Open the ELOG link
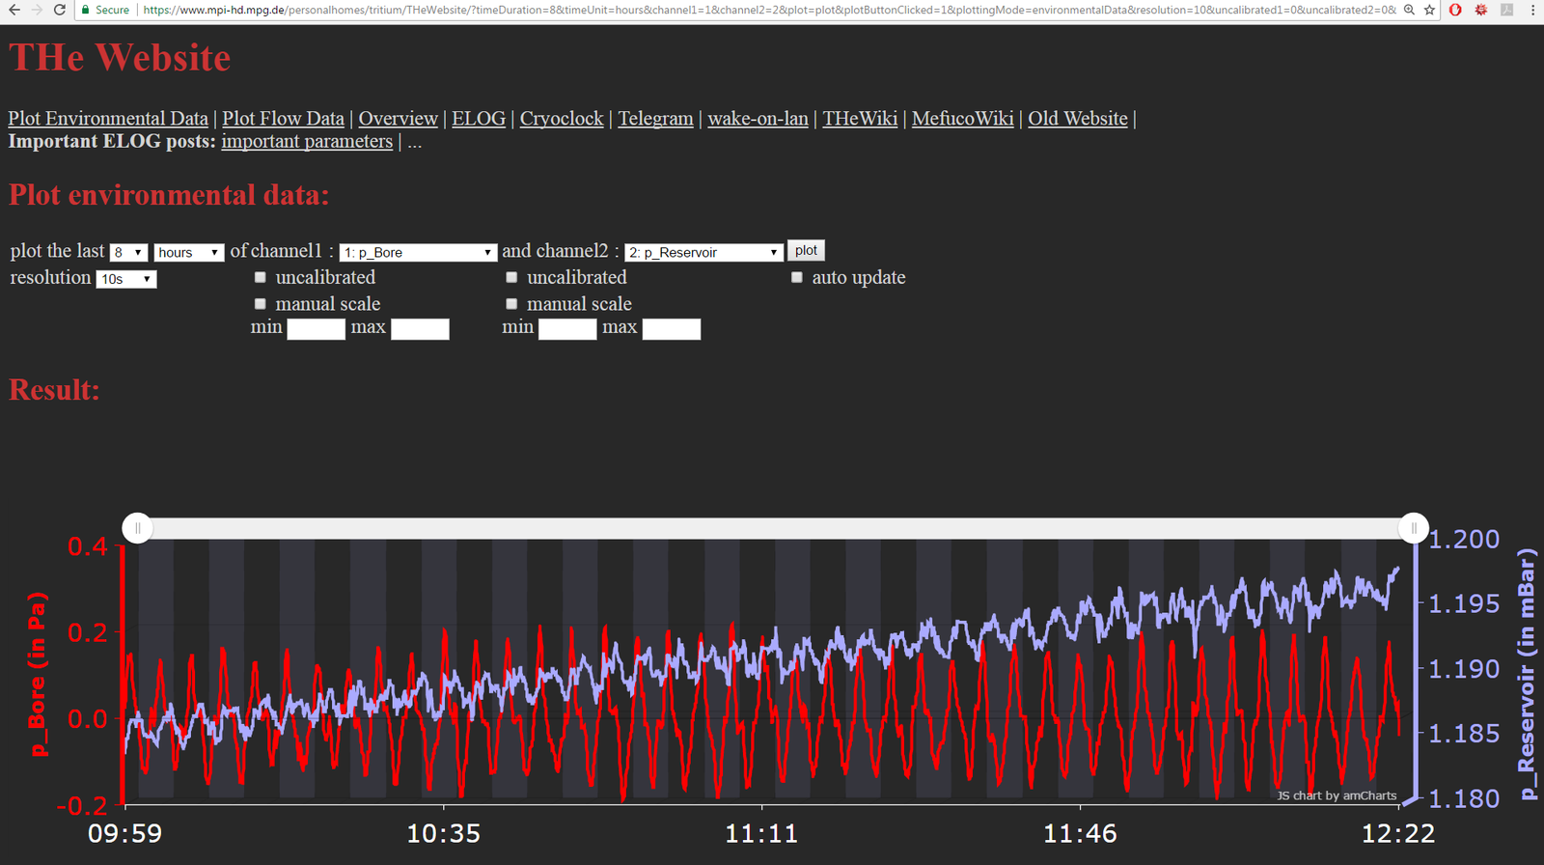The width and height of the screenshot is (1544, 865). tap(479, 118)
